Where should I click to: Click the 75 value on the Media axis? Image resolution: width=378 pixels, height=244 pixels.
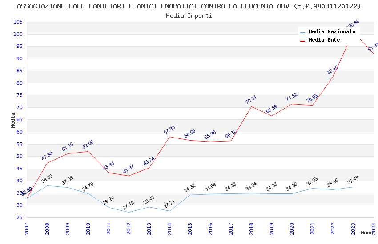coord(20,95)
